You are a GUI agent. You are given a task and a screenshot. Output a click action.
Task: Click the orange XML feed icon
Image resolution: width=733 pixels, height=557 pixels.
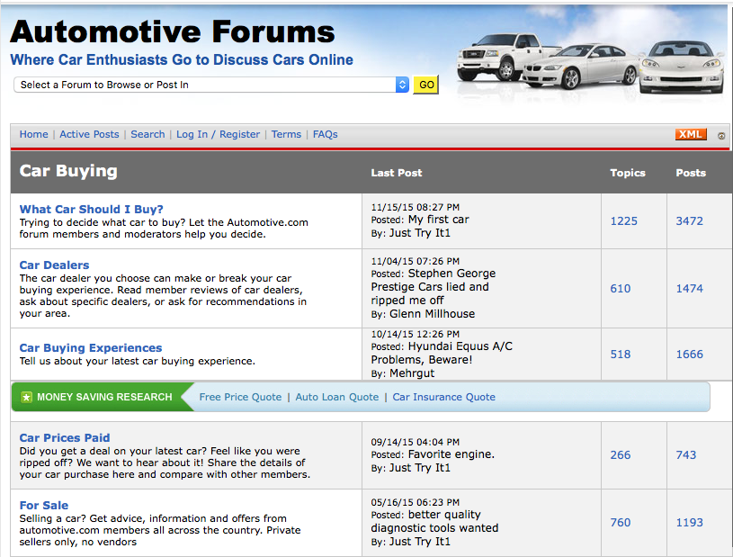pos(690,133)
